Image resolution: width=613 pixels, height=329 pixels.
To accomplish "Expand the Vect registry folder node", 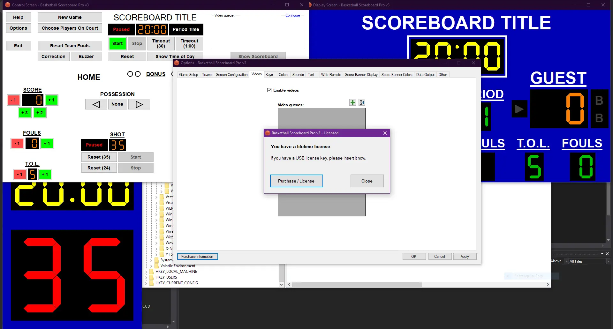I will [x=156, y=197].
